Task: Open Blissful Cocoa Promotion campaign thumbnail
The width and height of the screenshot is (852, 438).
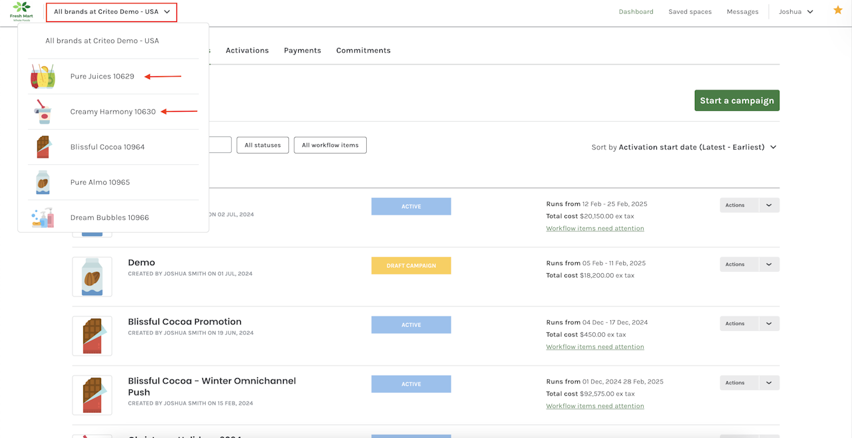Action: [92, 336]
